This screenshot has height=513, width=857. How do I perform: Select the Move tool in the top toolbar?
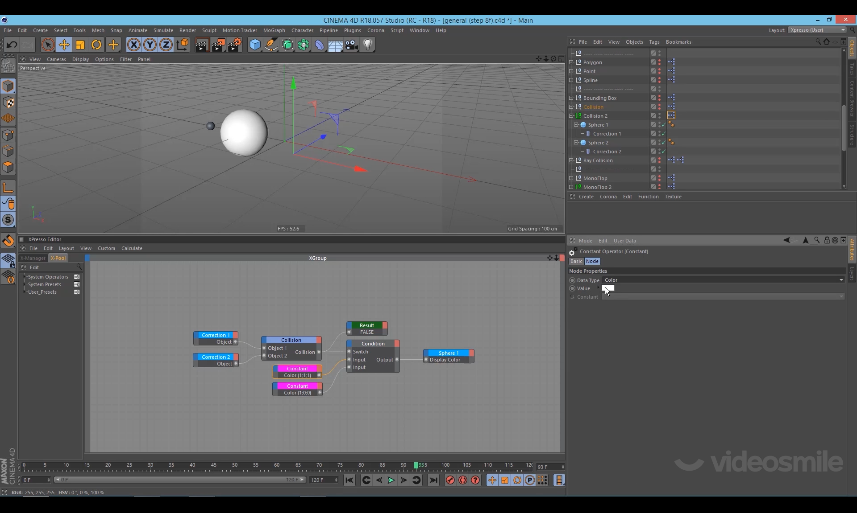point(64,45)
